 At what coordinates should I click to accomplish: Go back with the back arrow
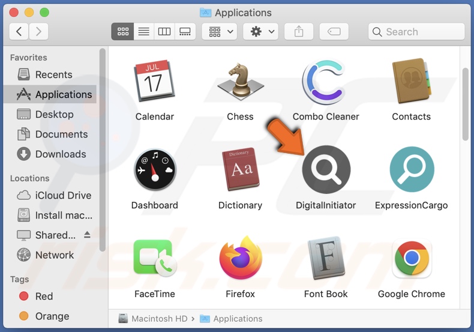19,31
